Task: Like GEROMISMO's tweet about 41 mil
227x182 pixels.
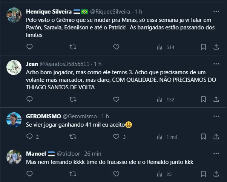Action: 116,137
